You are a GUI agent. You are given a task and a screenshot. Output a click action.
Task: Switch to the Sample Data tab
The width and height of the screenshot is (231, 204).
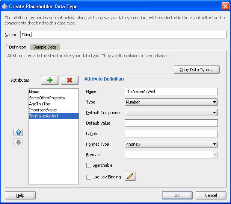point(45,47)
